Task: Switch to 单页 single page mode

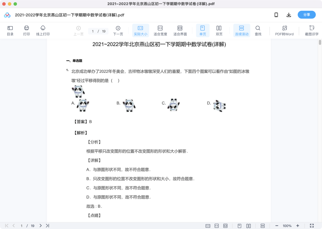Action: (x=203, y=31)
